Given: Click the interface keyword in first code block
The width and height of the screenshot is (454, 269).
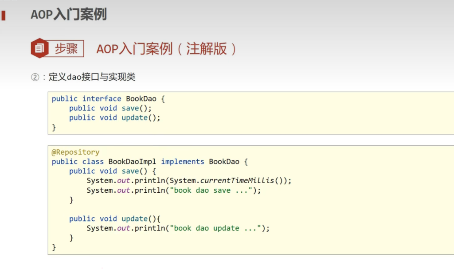Looking at the screenshot, I should coord(102,99).
